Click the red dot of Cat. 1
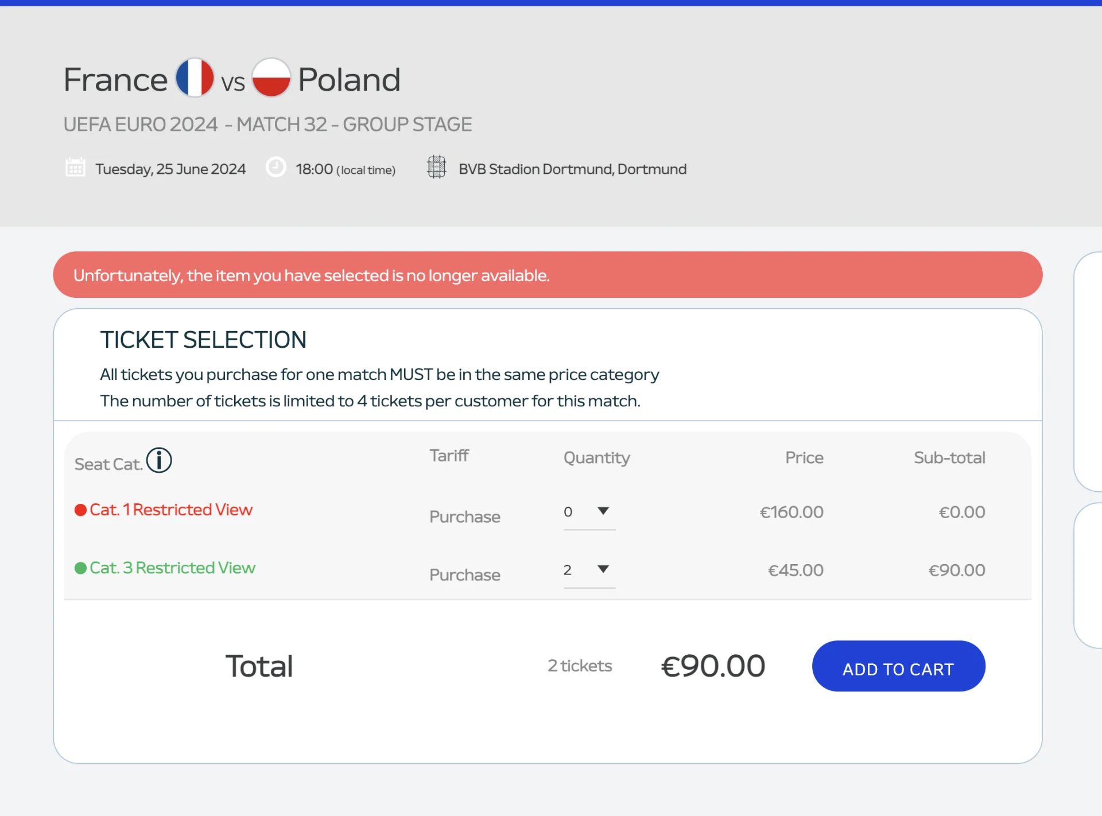The width and height of the screenshot is (1102, 816). click(80, 510)
